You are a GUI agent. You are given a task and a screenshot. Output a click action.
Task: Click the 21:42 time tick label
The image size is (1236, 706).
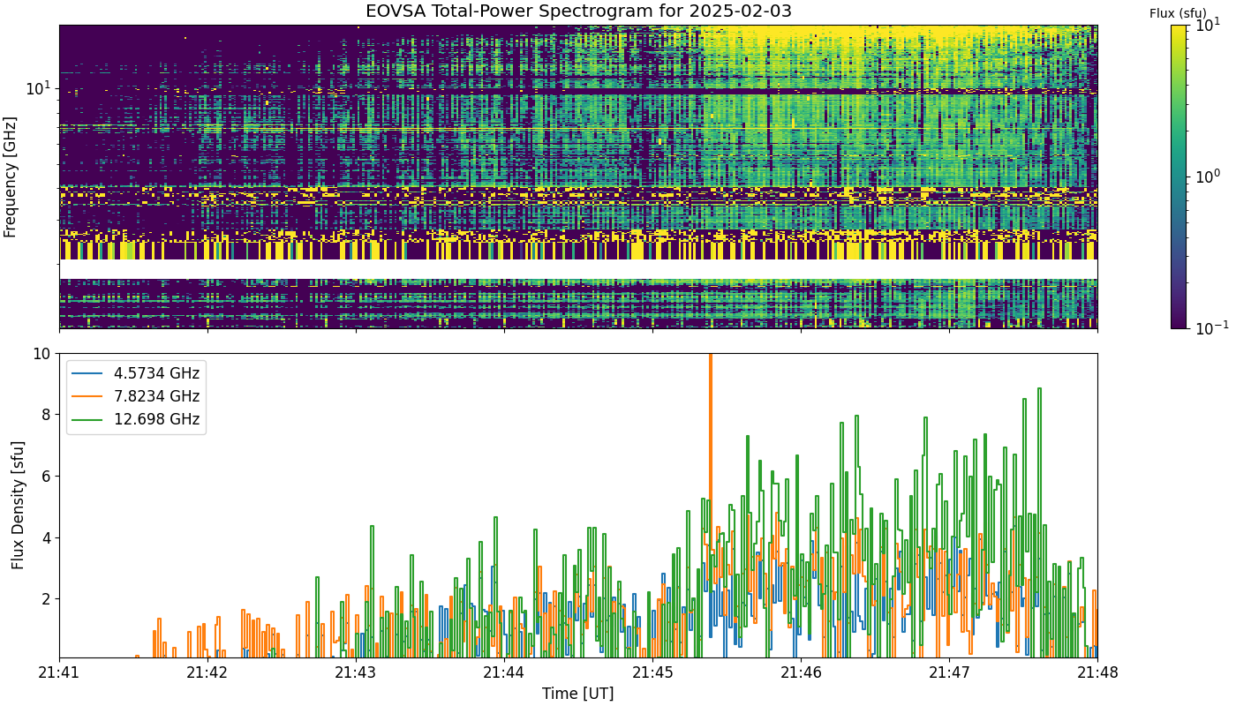pos(207,672)
